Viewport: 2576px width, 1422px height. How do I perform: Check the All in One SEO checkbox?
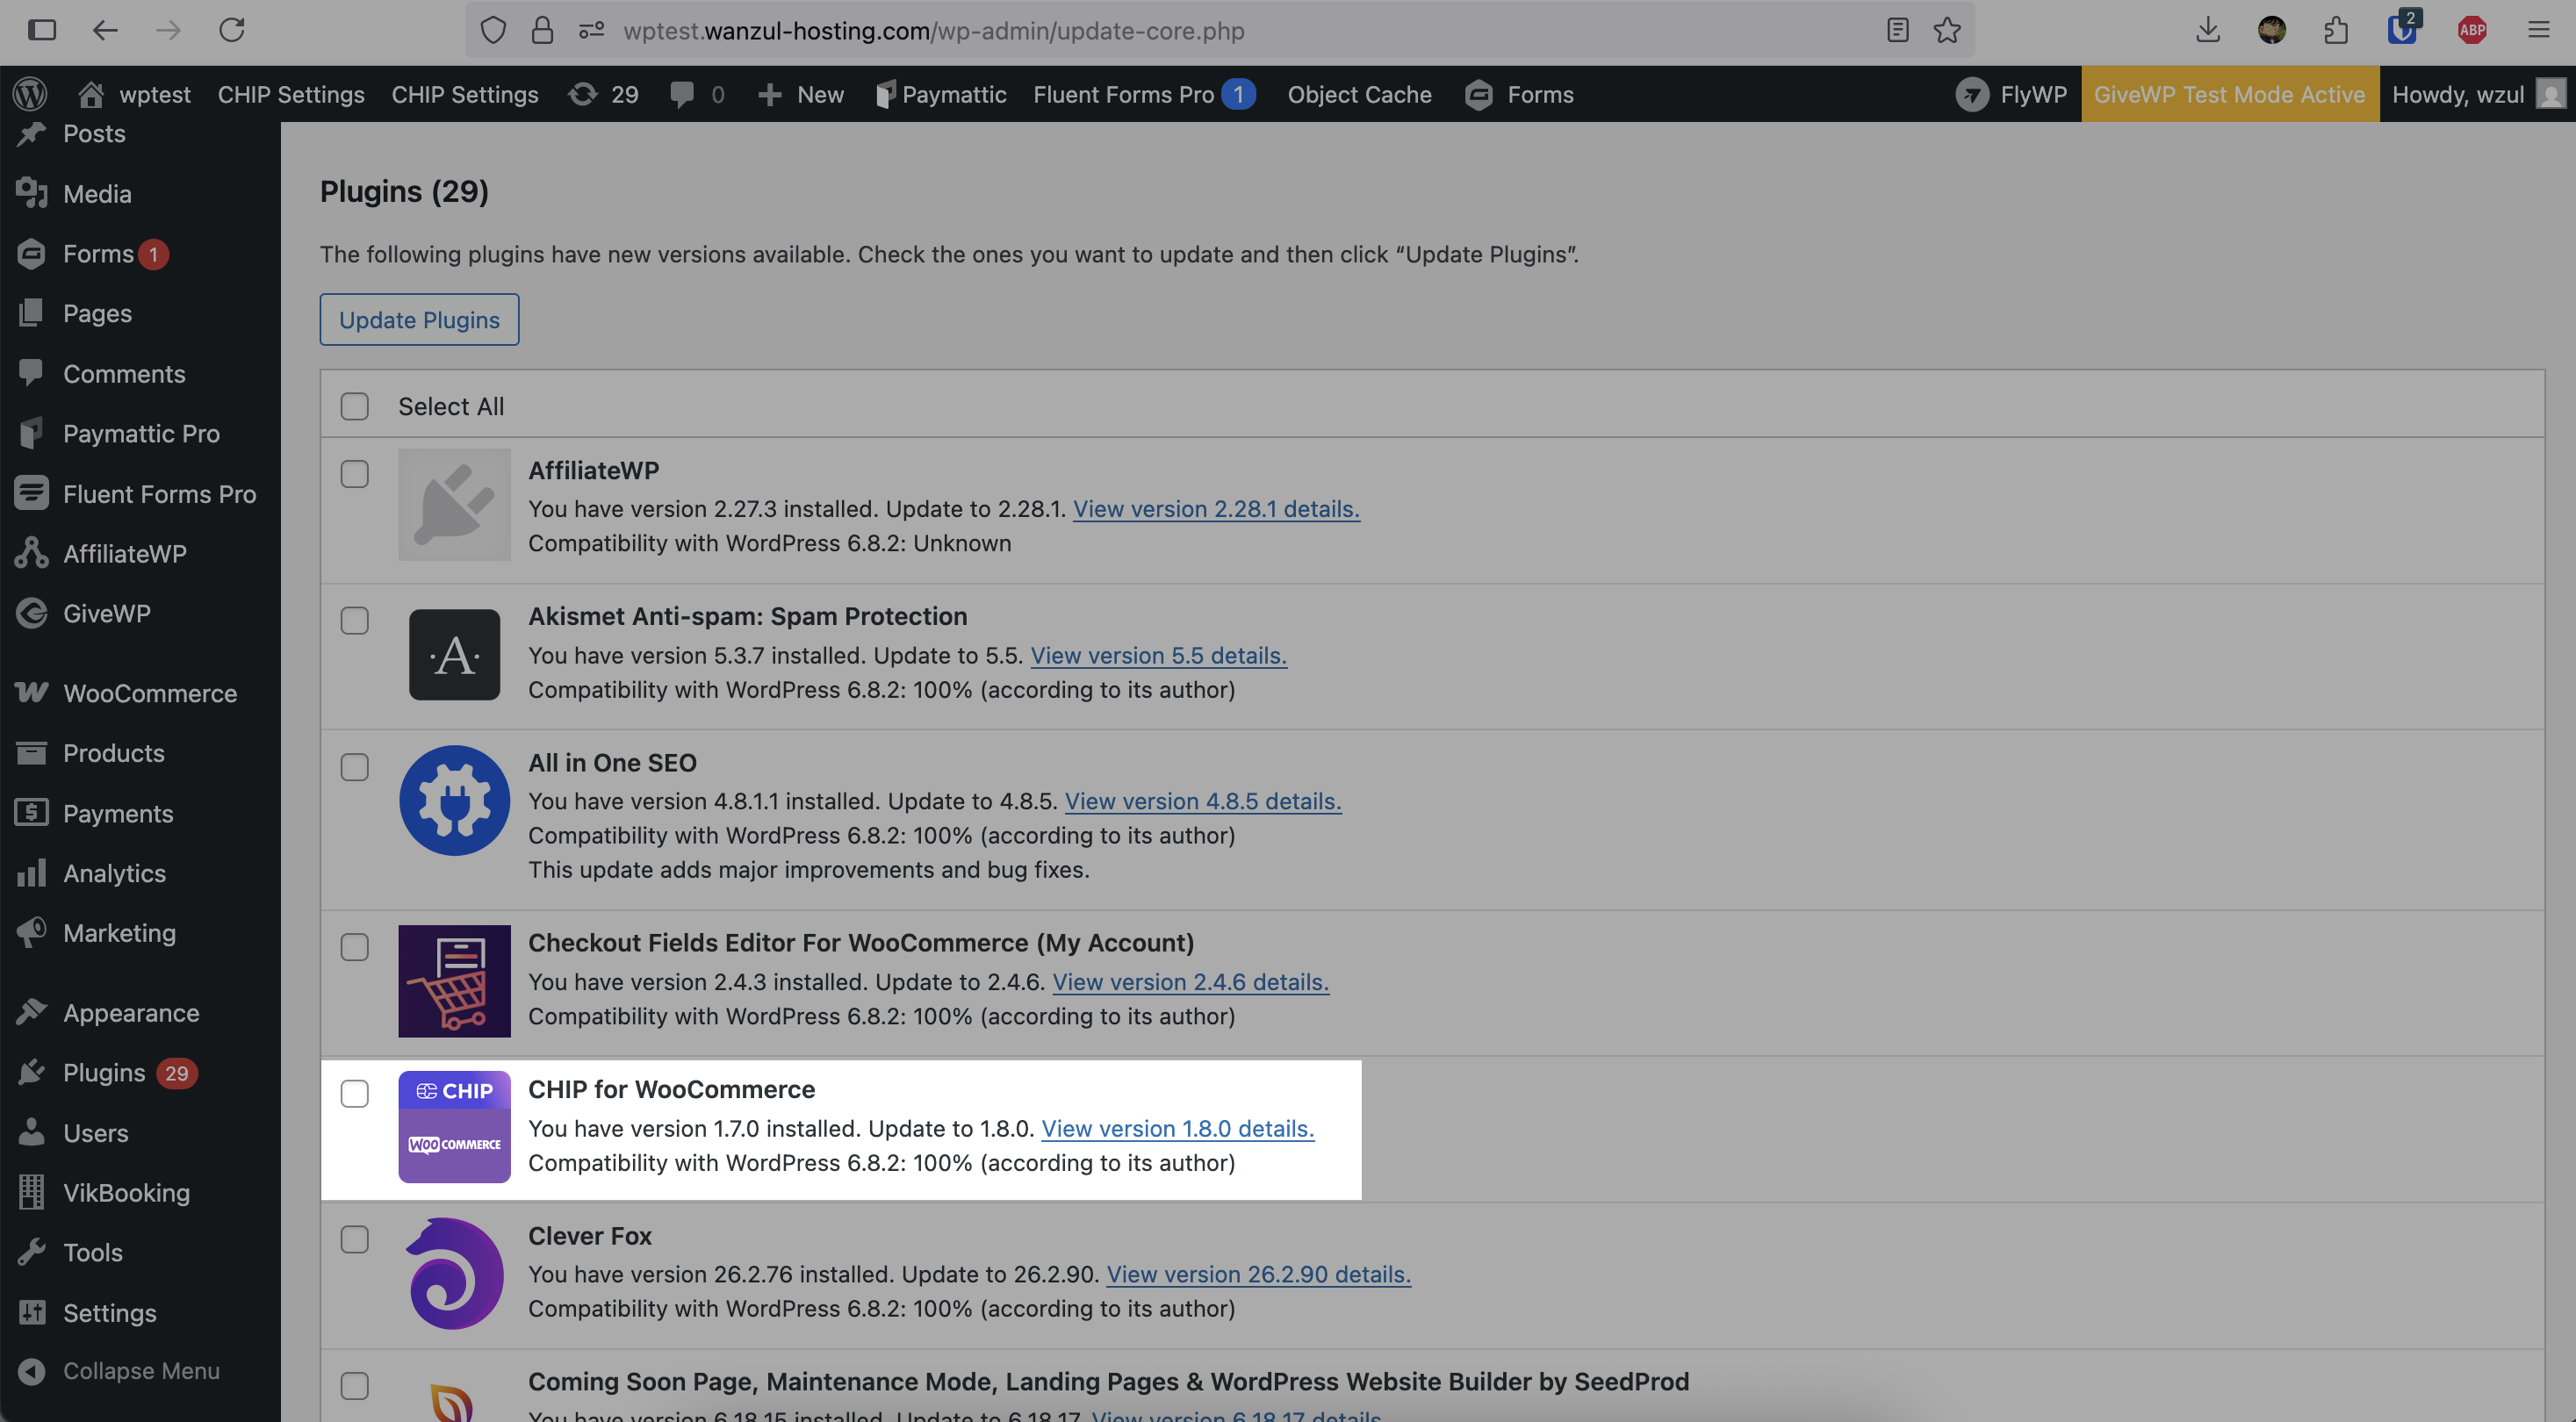tap(354, 767)
